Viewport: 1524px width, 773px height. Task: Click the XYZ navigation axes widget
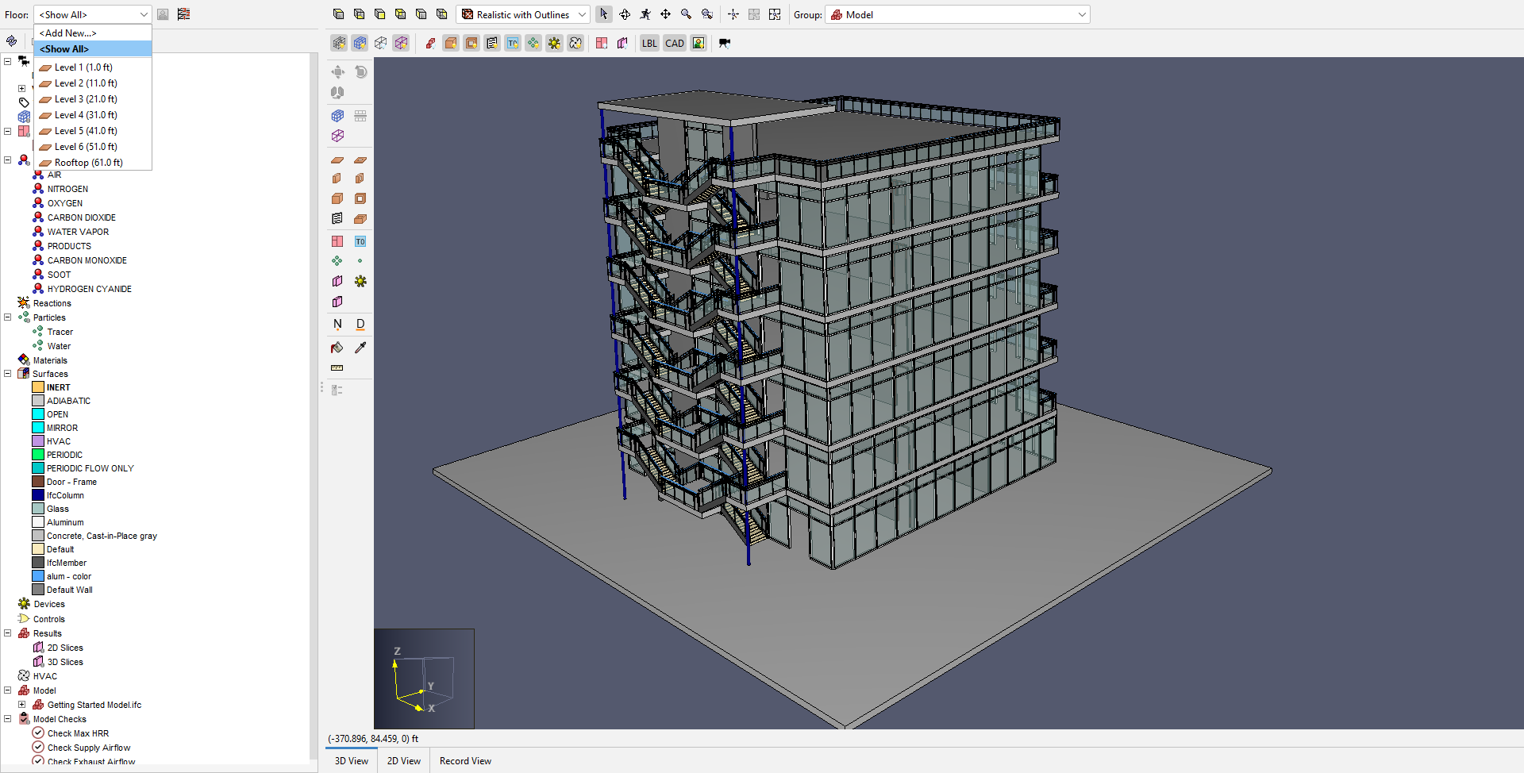point(424,679)
